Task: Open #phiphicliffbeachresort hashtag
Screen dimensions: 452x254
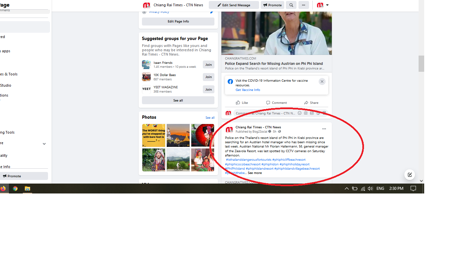Action: (289, 160)
